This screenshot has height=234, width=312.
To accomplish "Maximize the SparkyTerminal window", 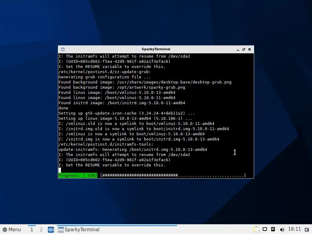I will [x=243, y=49].
